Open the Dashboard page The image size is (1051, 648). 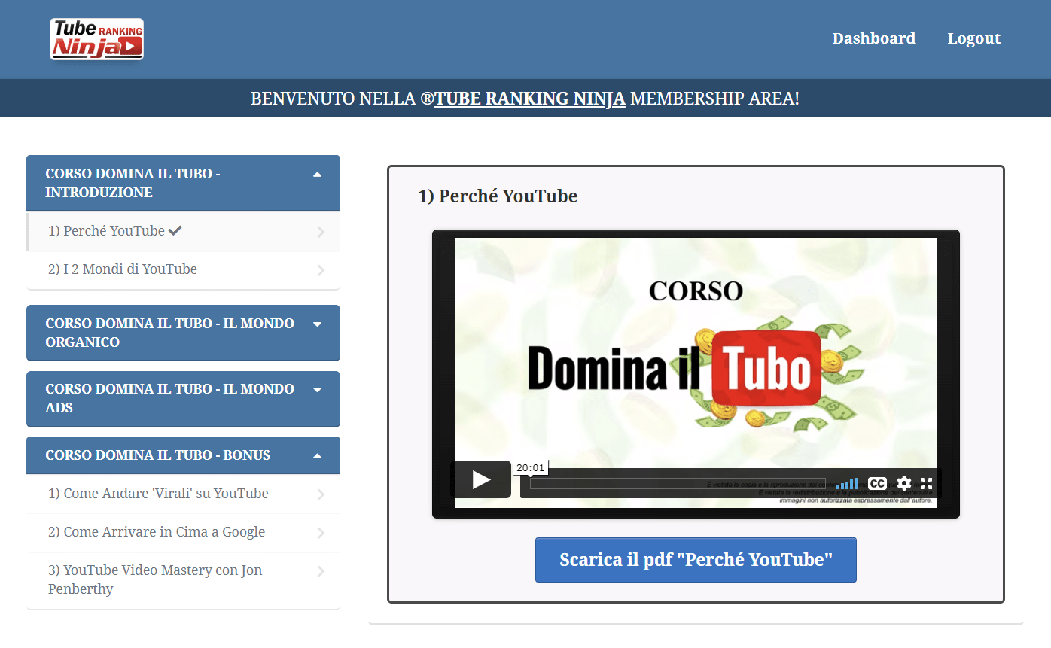[874, 38]
